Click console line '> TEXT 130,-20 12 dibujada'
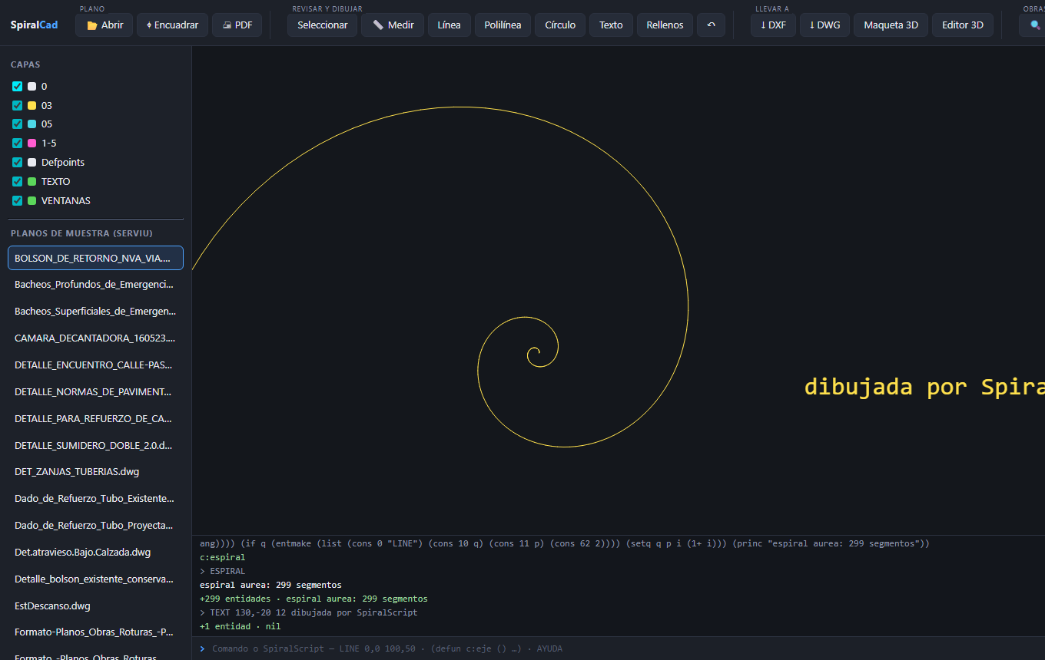The height and width of the screenshot is (660, 1045). coord(308,612)
